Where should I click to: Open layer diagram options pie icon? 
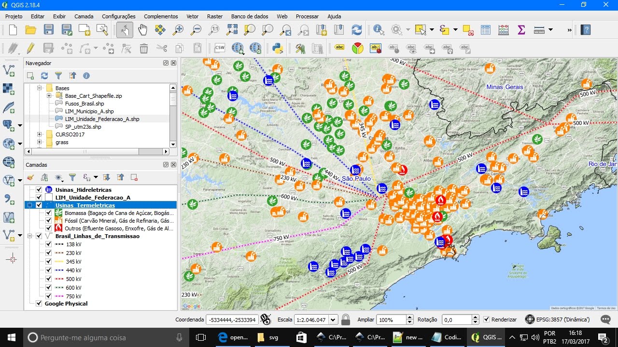[357, 48]
